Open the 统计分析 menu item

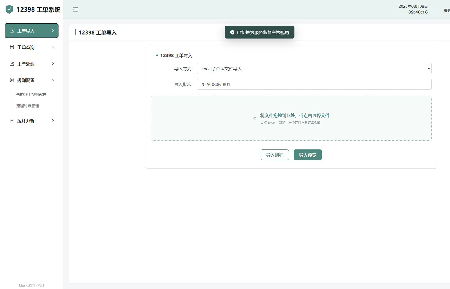[32, 120]
